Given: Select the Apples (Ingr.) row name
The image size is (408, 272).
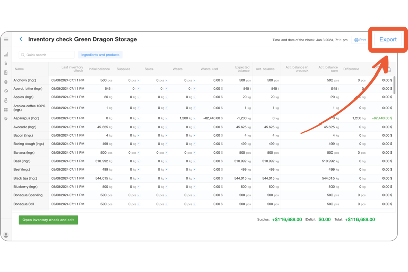Looking at the screenshot, I should [x=23, y=97].
